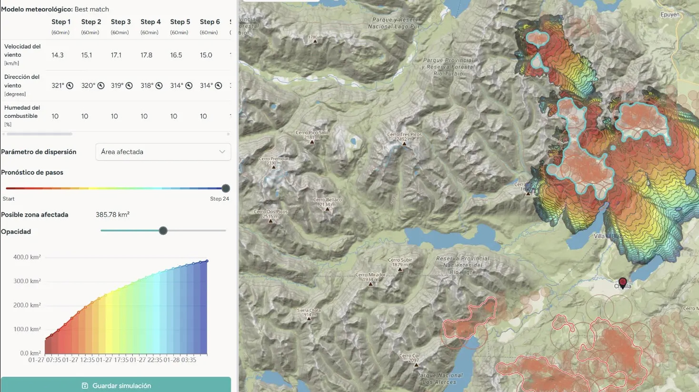
Task: Click the Cerro Tres Picos peak marker
Action: tap(404, 143)
